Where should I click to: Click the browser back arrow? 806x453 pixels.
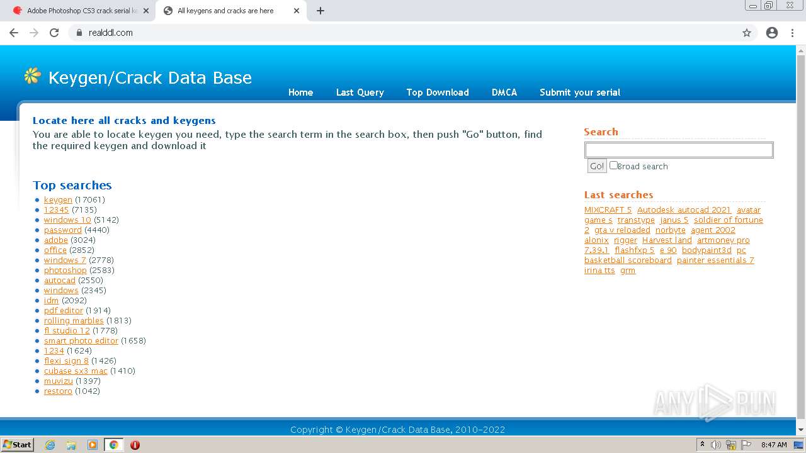pos(14,33)
